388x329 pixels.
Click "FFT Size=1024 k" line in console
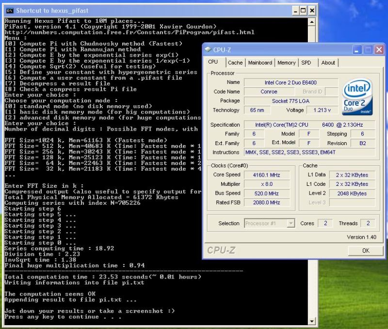tap(86, 140)
